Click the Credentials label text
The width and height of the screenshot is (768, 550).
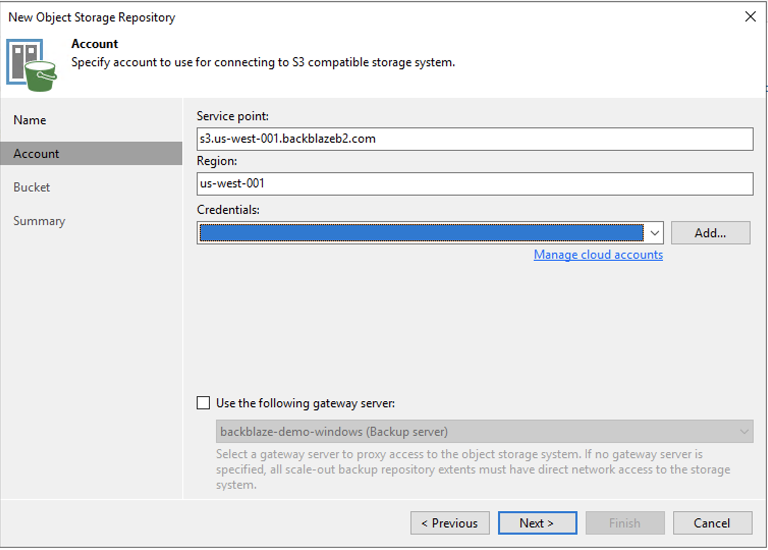(228, 210)
